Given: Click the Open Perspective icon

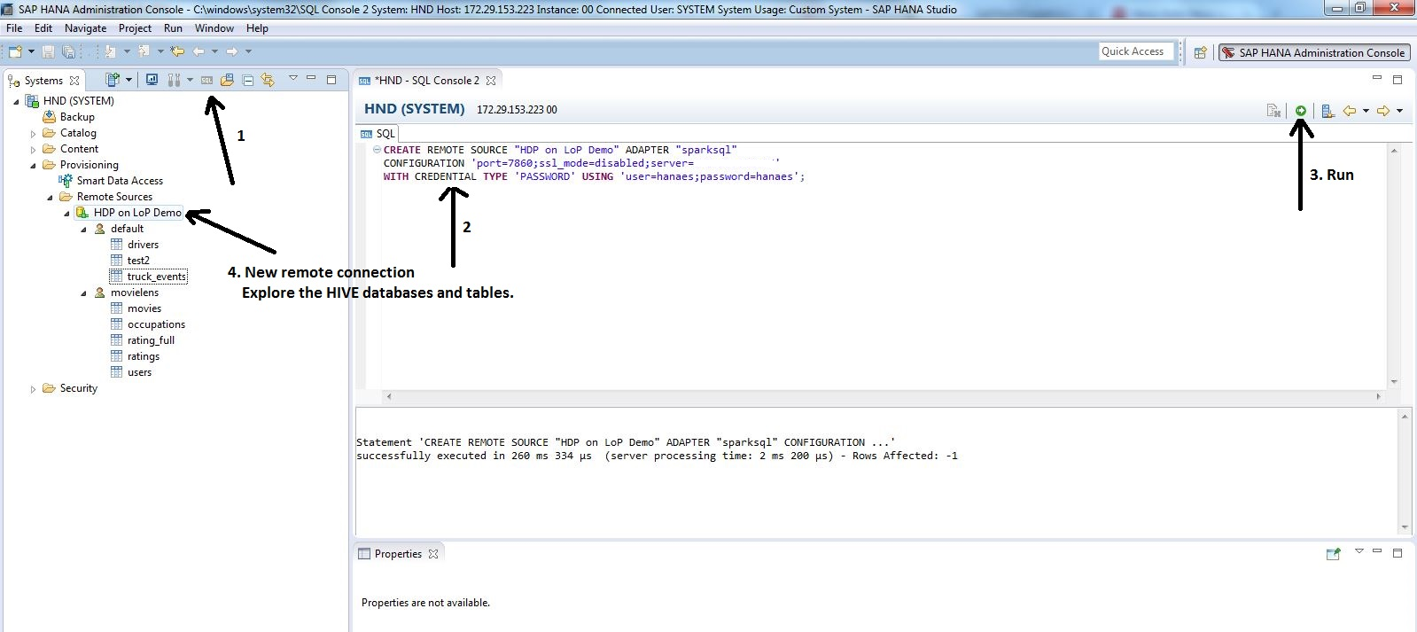Looking at the screenshot, I should pos(1200,52).
